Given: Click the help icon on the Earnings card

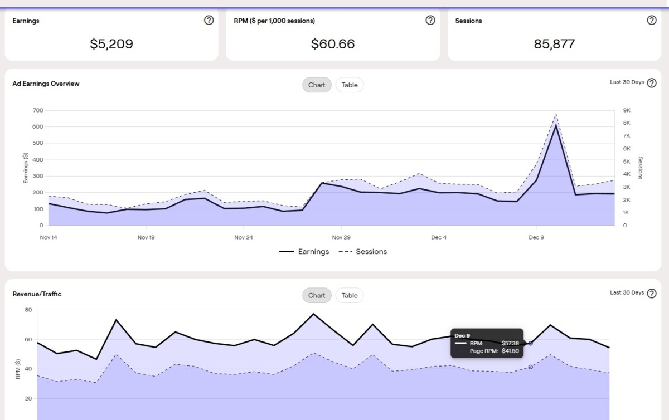Looking at the screenshot, I should [x=209, y=21].
